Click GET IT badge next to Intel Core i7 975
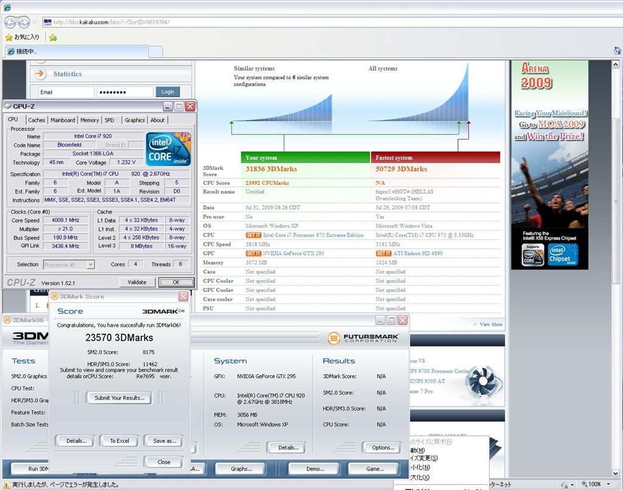Viewport: 623px width, 490px height. click(254, 236)
